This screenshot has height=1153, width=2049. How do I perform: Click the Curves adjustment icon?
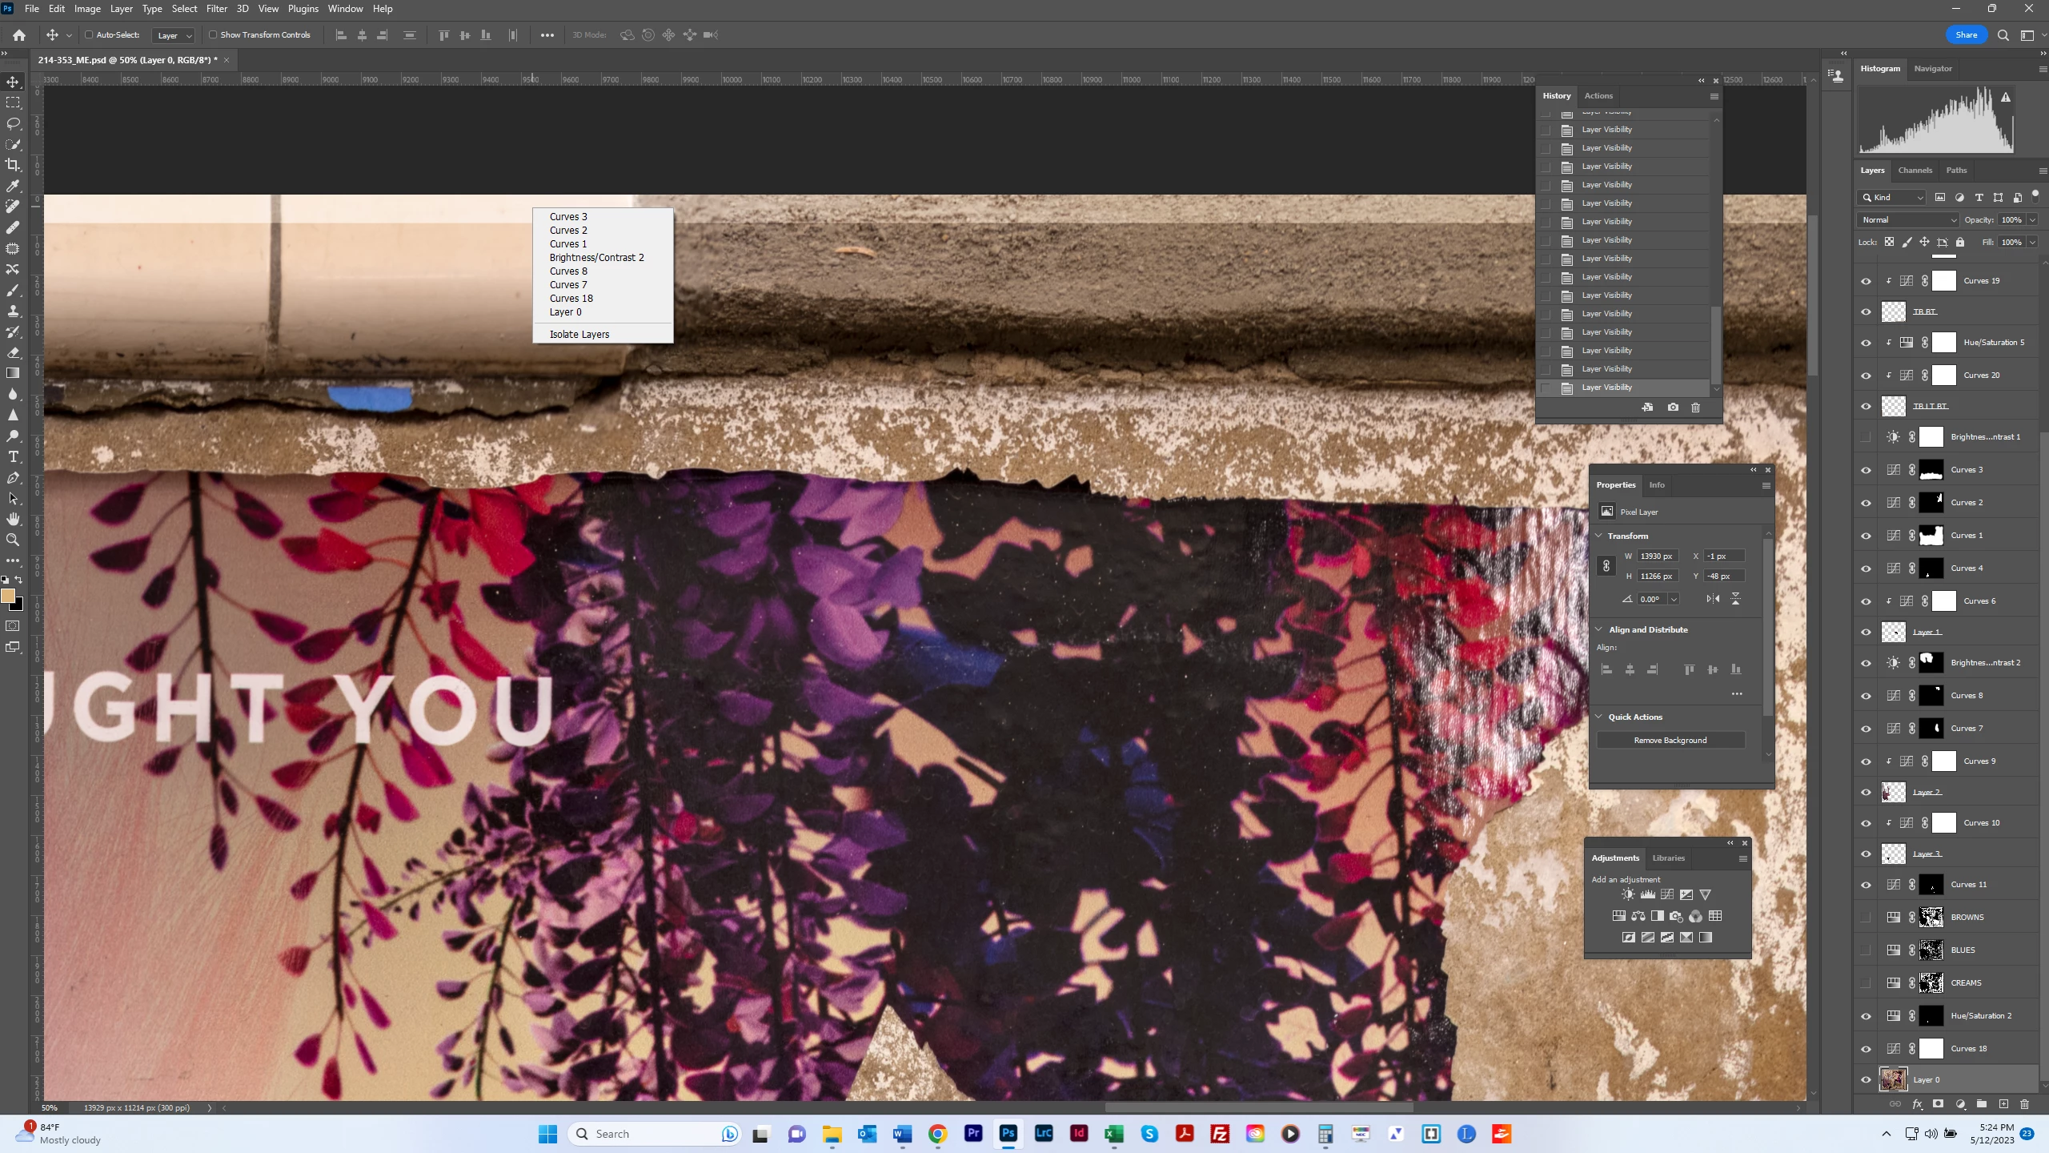[x=1667, y=894]
